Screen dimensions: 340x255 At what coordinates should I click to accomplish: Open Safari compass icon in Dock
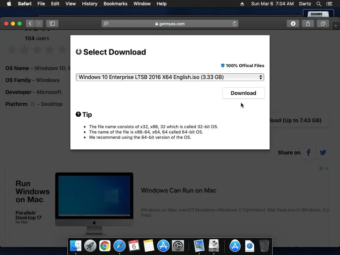click(x=120, y=246)
